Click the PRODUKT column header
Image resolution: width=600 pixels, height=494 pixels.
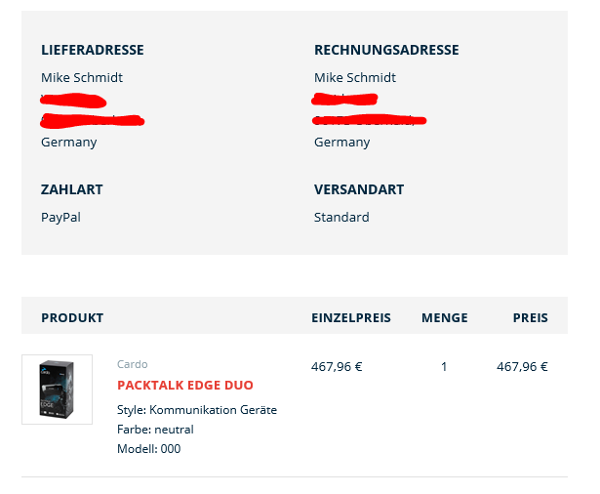72,318
